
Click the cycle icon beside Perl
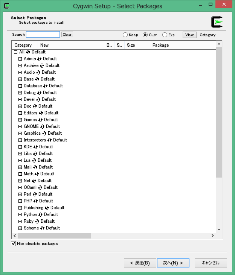(x=35, y=194)
